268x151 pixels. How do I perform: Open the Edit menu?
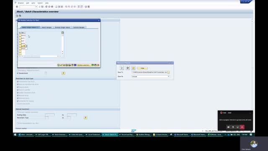[28, 3]
